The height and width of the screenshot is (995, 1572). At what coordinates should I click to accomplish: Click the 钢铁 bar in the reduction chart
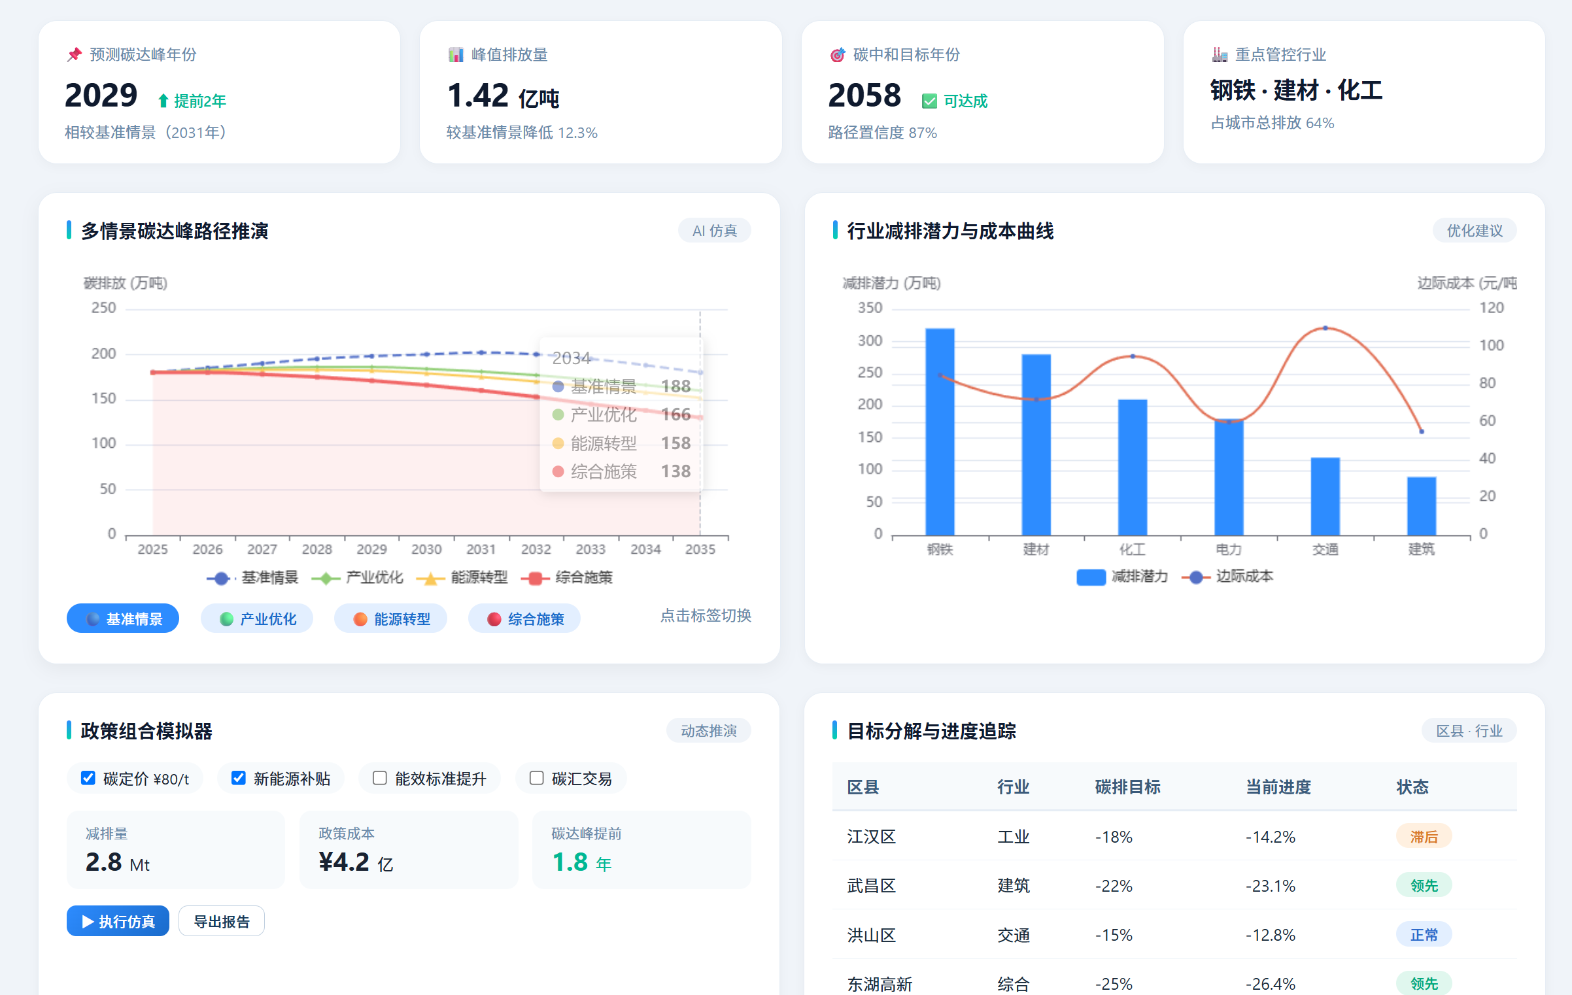point(940,431)
